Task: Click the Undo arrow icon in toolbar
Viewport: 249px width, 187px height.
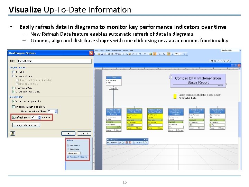Action: click(x=140, y=54)
